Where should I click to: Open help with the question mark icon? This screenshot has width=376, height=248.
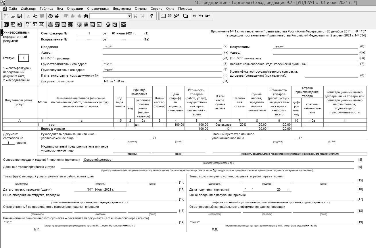[151, 16]
